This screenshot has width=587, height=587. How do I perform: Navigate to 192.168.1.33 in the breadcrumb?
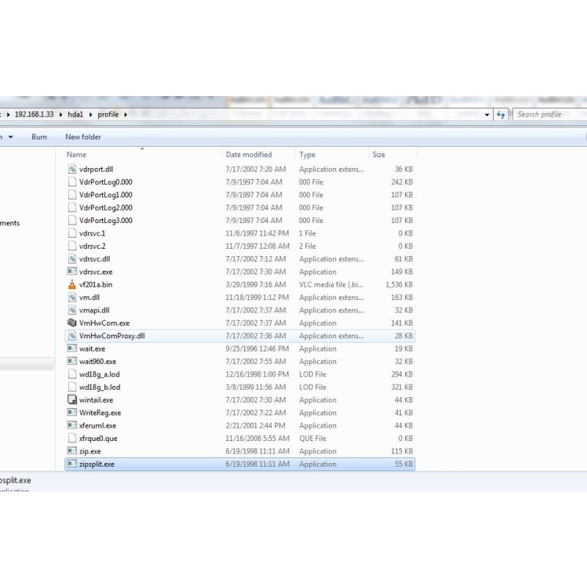pos(35,114)
